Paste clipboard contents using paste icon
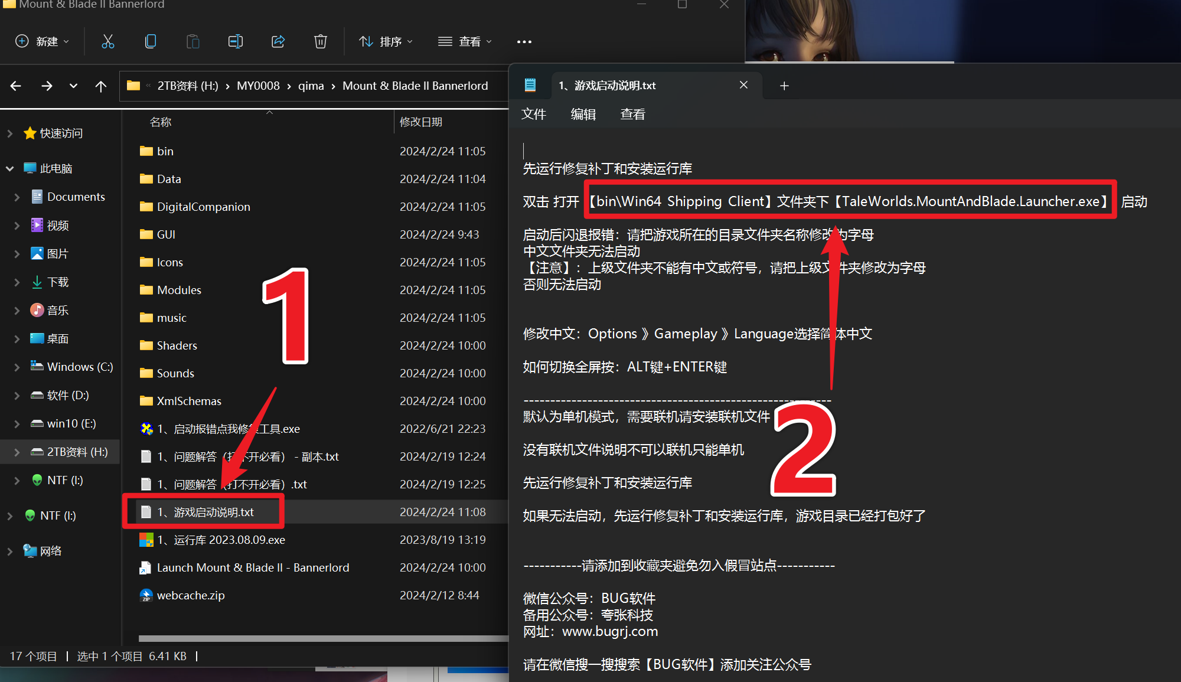1181x682 pixels. point(193,41)
